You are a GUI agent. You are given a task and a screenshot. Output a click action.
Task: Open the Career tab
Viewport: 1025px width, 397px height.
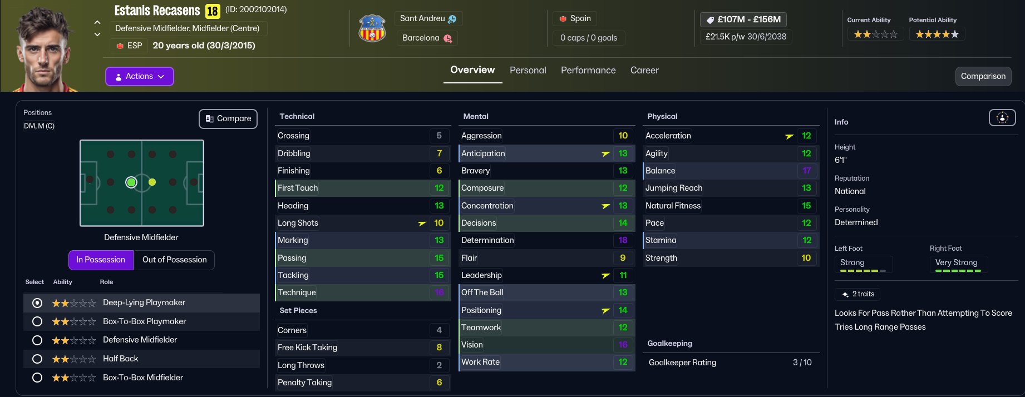point(644,70)
